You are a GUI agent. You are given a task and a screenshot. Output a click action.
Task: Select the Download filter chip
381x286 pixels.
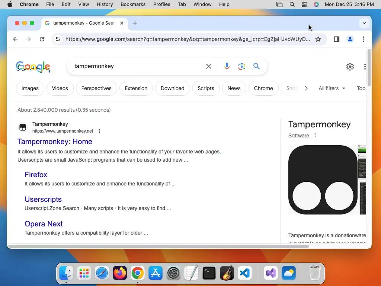pos(173,88)
